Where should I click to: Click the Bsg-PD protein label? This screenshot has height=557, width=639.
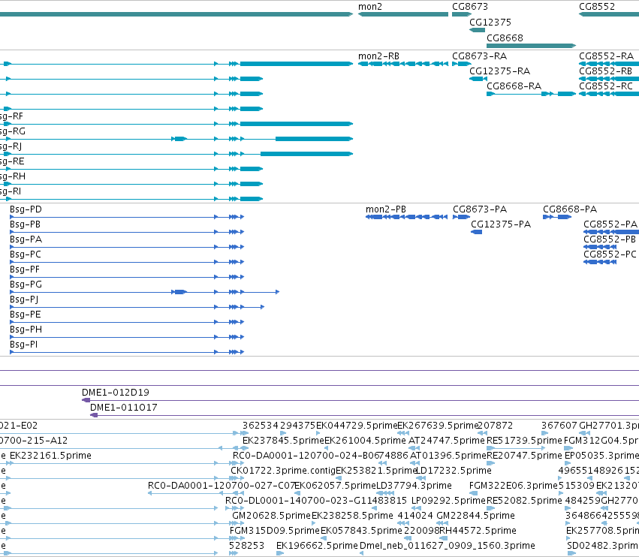(x=26, y=209)
